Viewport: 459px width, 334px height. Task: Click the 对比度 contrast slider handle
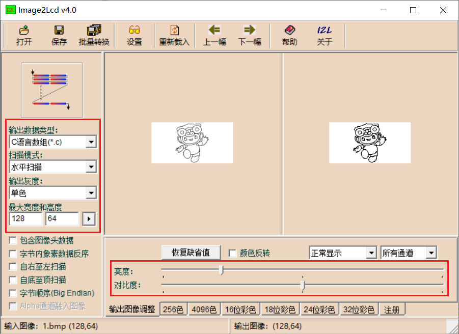click(303, 285)
